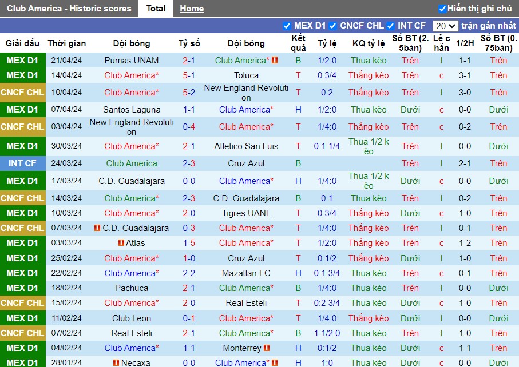519x367 pixels.
Task: Click 'Thua kèo' result on 21/04/24
Action: coord(369,61)
